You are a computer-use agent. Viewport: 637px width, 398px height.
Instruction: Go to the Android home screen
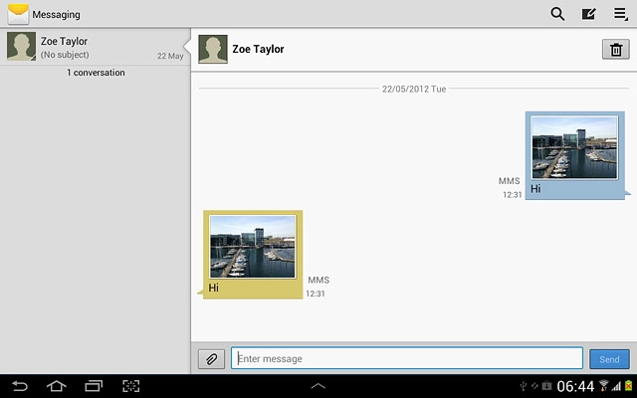(x=56, y=386)
